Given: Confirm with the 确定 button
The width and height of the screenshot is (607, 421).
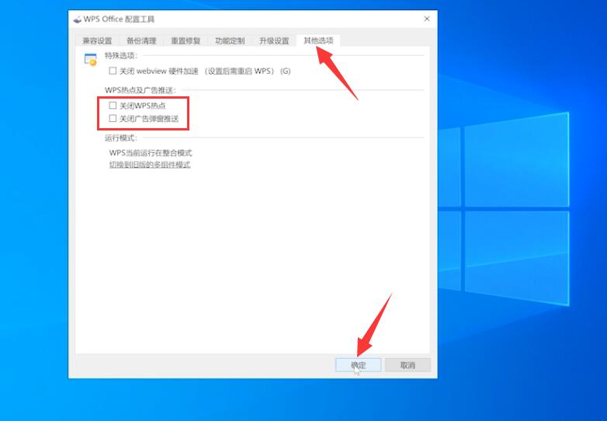Looking at the screenshot, I should click(359, 365).
